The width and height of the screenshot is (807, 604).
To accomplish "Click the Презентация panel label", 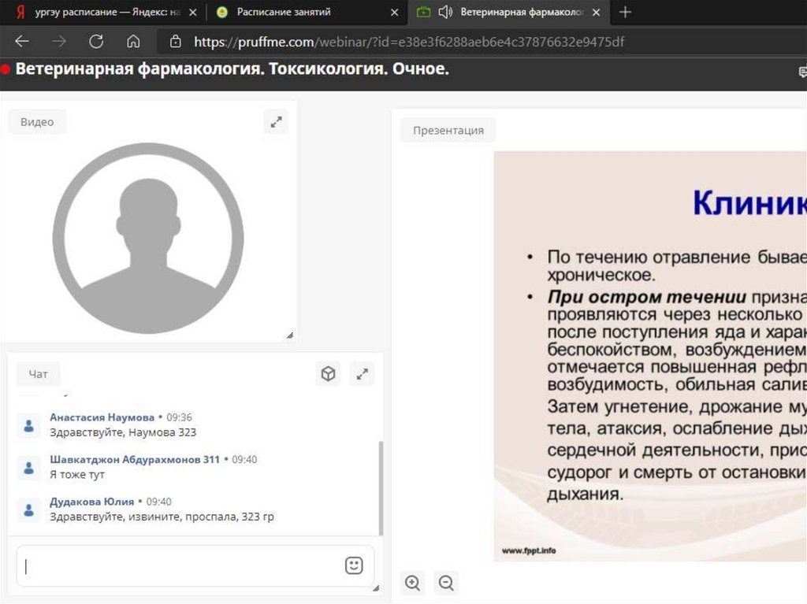I will [448, 131].
